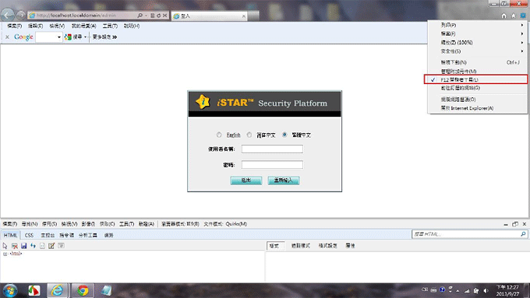Click the magnifier search icon in address bar
The width and height of the screenshot is (530, 298).
pos(140,16)
